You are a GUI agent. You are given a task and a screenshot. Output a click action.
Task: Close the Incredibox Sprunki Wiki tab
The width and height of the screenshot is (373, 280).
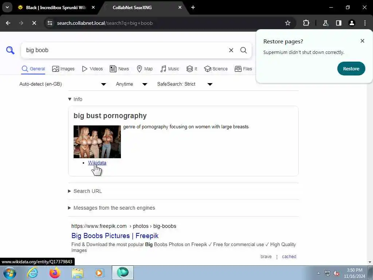[x=93, y=7]
